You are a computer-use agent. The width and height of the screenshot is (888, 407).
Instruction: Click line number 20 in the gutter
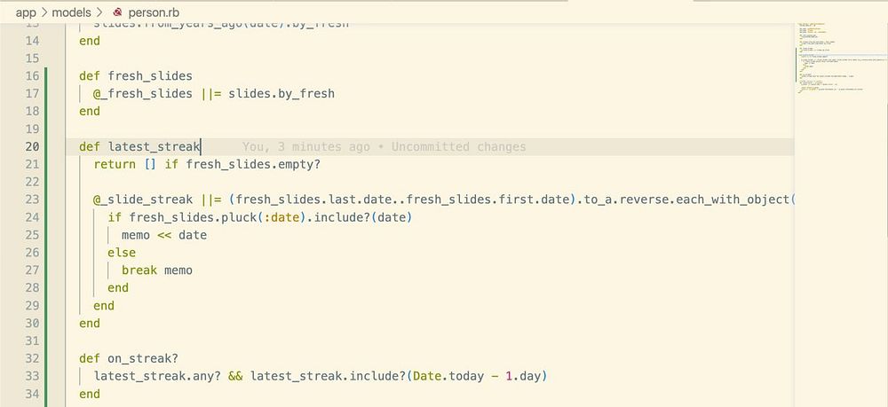click(x=33, y=147)
